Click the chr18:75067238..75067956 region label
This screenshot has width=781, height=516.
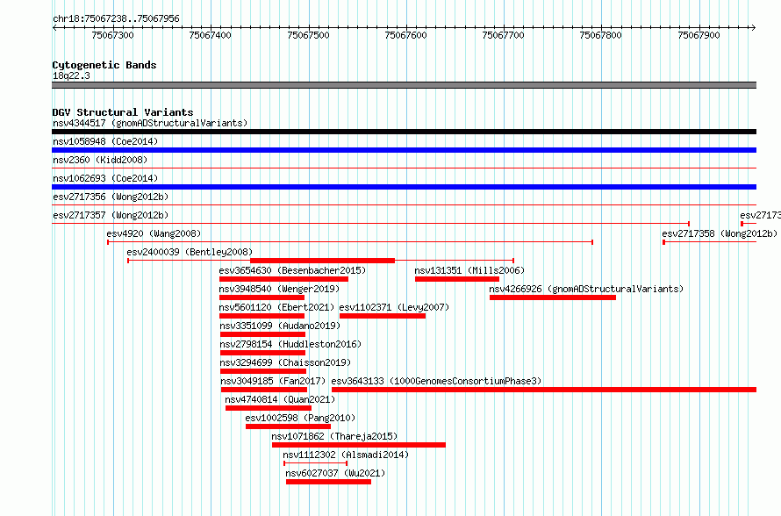coord(116,18)
